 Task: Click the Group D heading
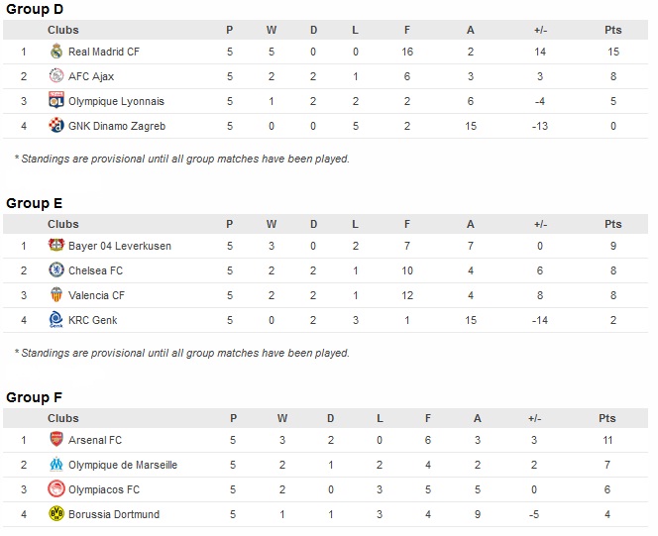pos(35,9)
